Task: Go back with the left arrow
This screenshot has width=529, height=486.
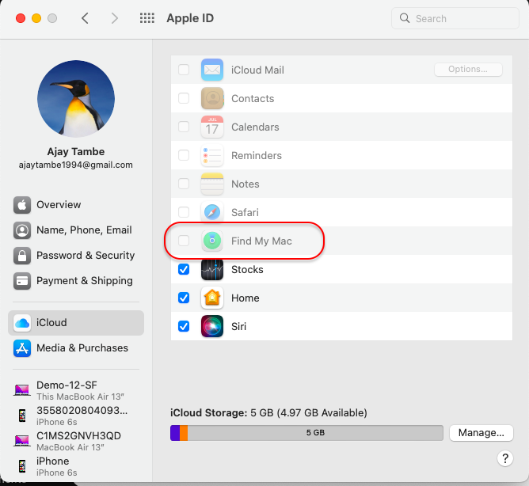Action: [x=85, y=18]
